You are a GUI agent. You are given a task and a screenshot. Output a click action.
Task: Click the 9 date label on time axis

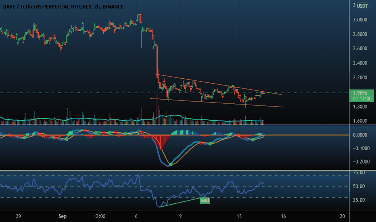(x=180, y=216)
